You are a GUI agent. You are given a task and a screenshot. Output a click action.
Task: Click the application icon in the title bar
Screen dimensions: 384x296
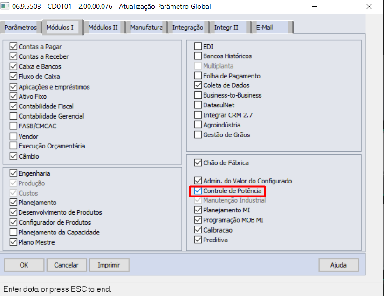[5, 6]
